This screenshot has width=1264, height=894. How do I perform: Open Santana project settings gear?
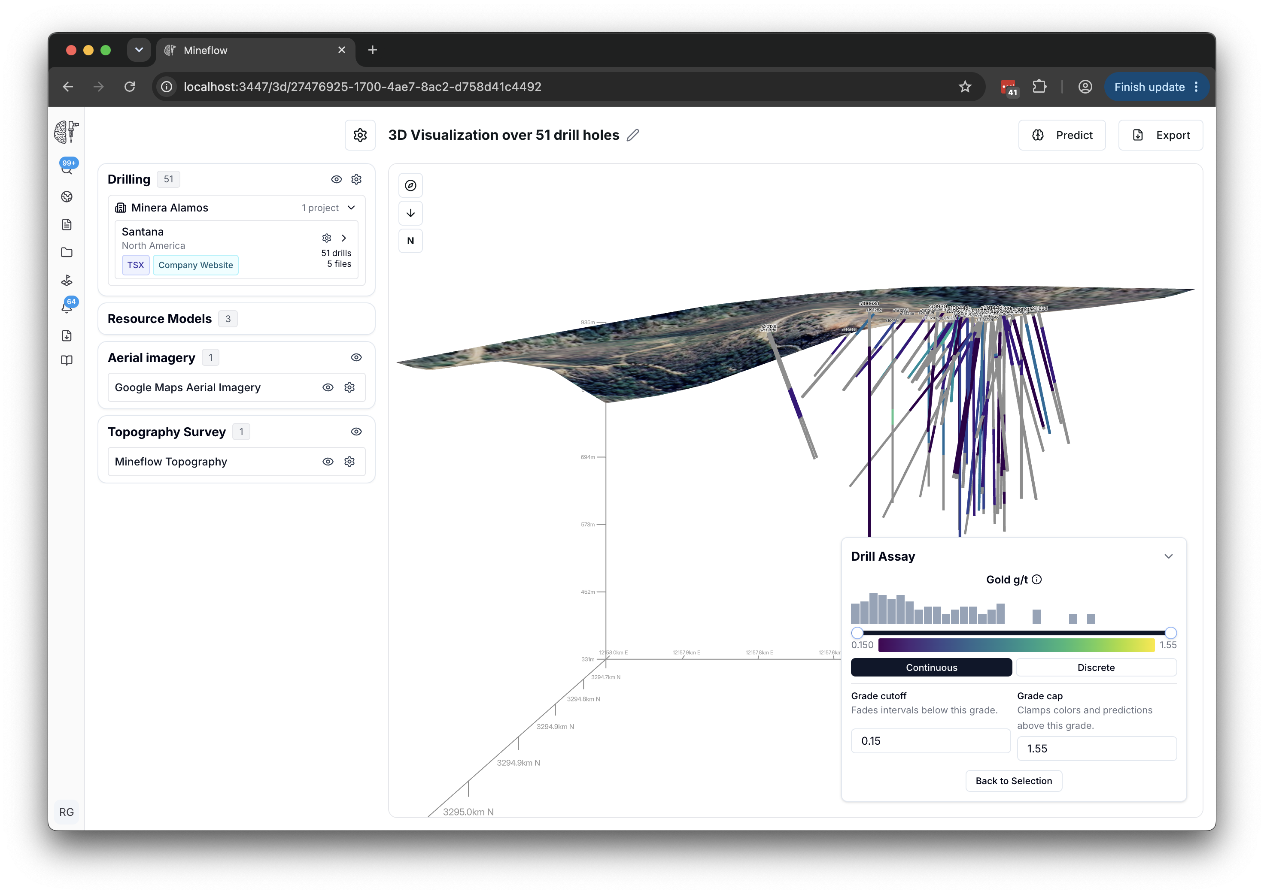coord(327,238)
